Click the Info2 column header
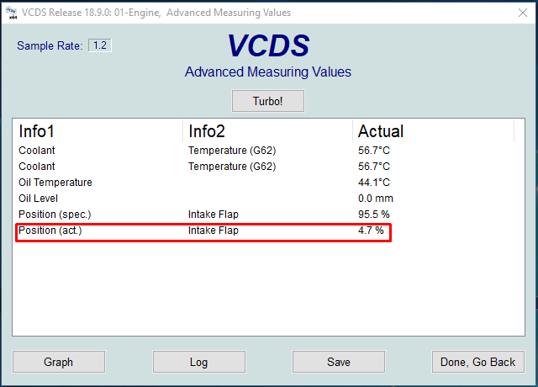Screen dimensions: 538x387 pos(207,131)
